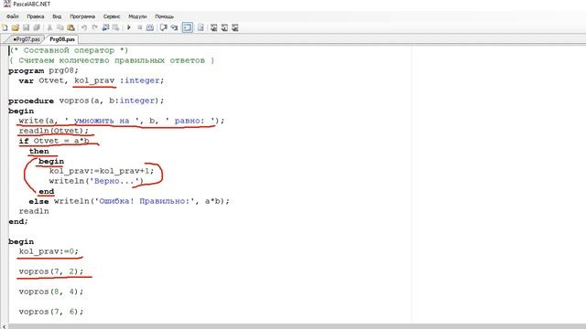Click 'kol_prav:=kol_prav+1;' line

(102, 171)
